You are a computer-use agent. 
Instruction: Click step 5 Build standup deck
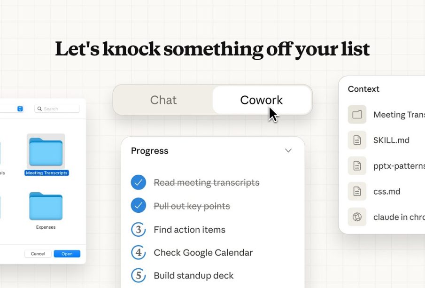pos(193,276)
